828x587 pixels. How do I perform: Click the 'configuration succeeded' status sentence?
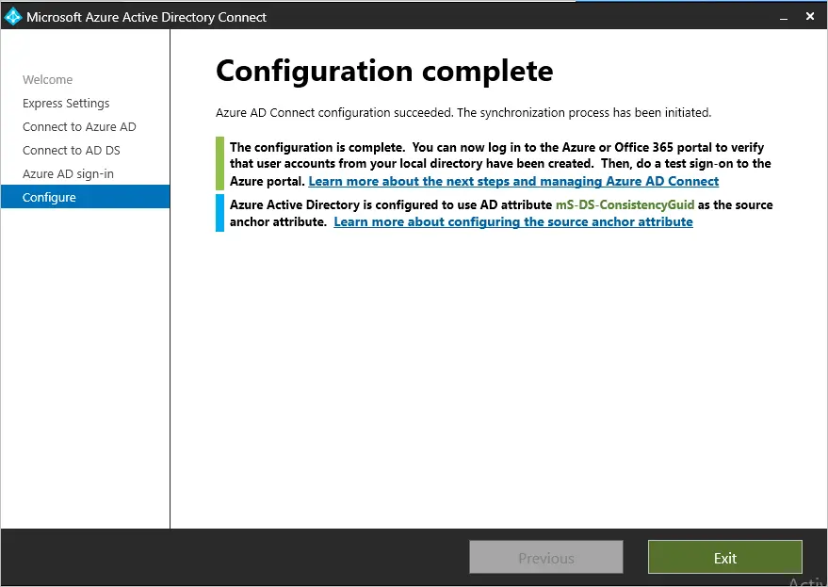click(463, 113)
